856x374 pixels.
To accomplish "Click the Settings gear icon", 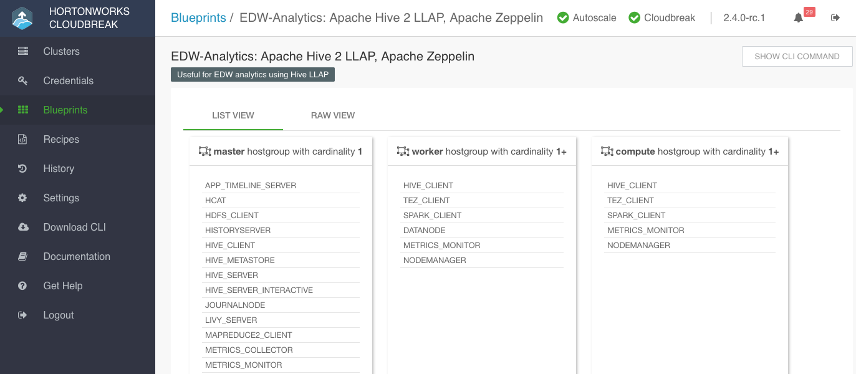I will (23, 198).
